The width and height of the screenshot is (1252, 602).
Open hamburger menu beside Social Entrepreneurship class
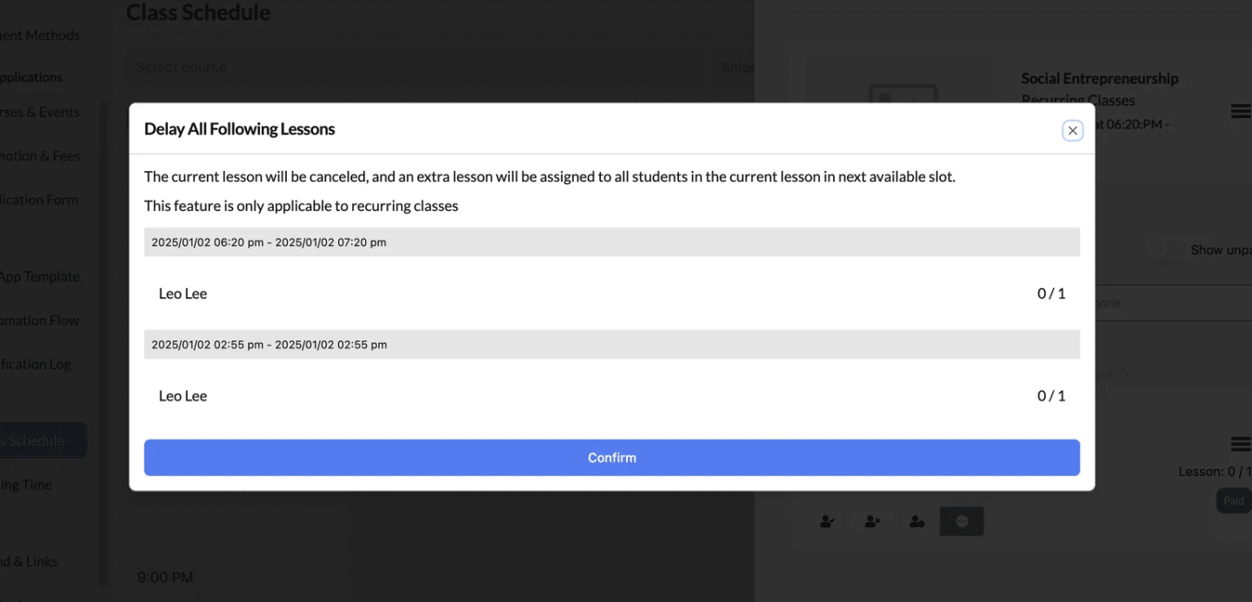pyautogui.click(x=1241, y=111)
